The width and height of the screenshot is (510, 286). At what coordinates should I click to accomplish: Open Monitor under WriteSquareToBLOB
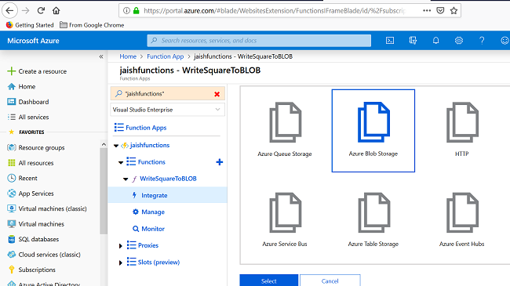tap(153, 229)
